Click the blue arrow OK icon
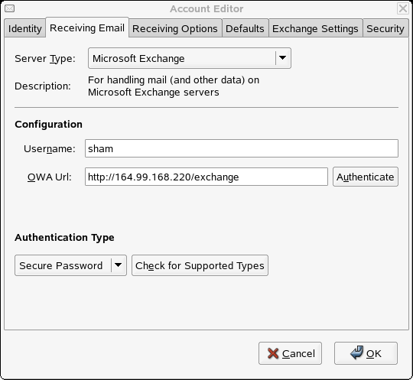The width and height of the screenshot is (413, 380). [357, 352]
